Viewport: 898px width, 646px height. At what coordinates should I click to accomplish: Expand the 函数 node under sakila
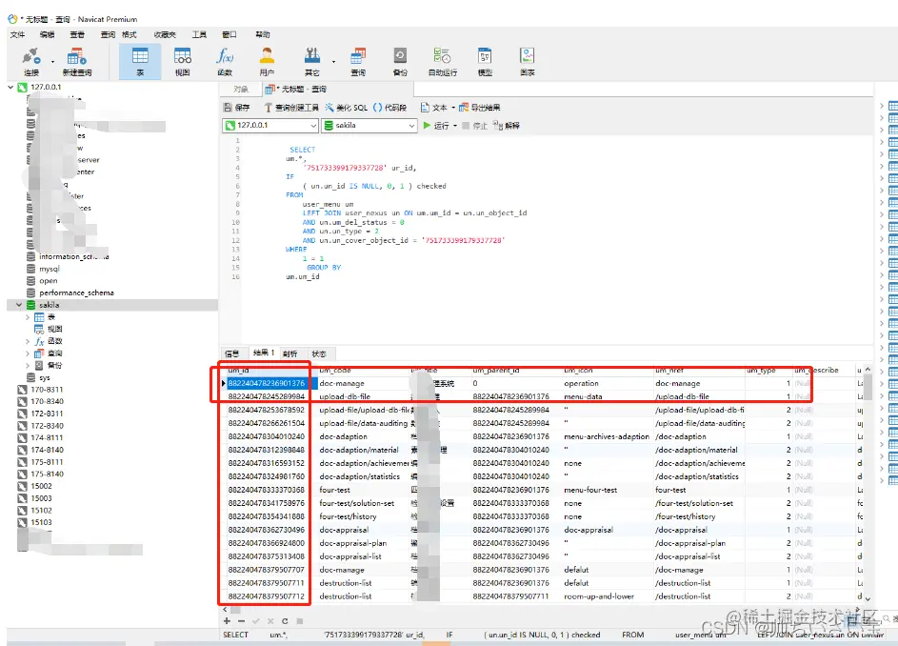pos(28,341)
